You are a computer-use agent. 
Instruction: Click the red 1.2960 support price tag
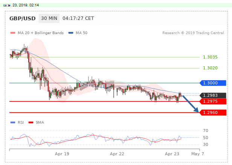213,112
